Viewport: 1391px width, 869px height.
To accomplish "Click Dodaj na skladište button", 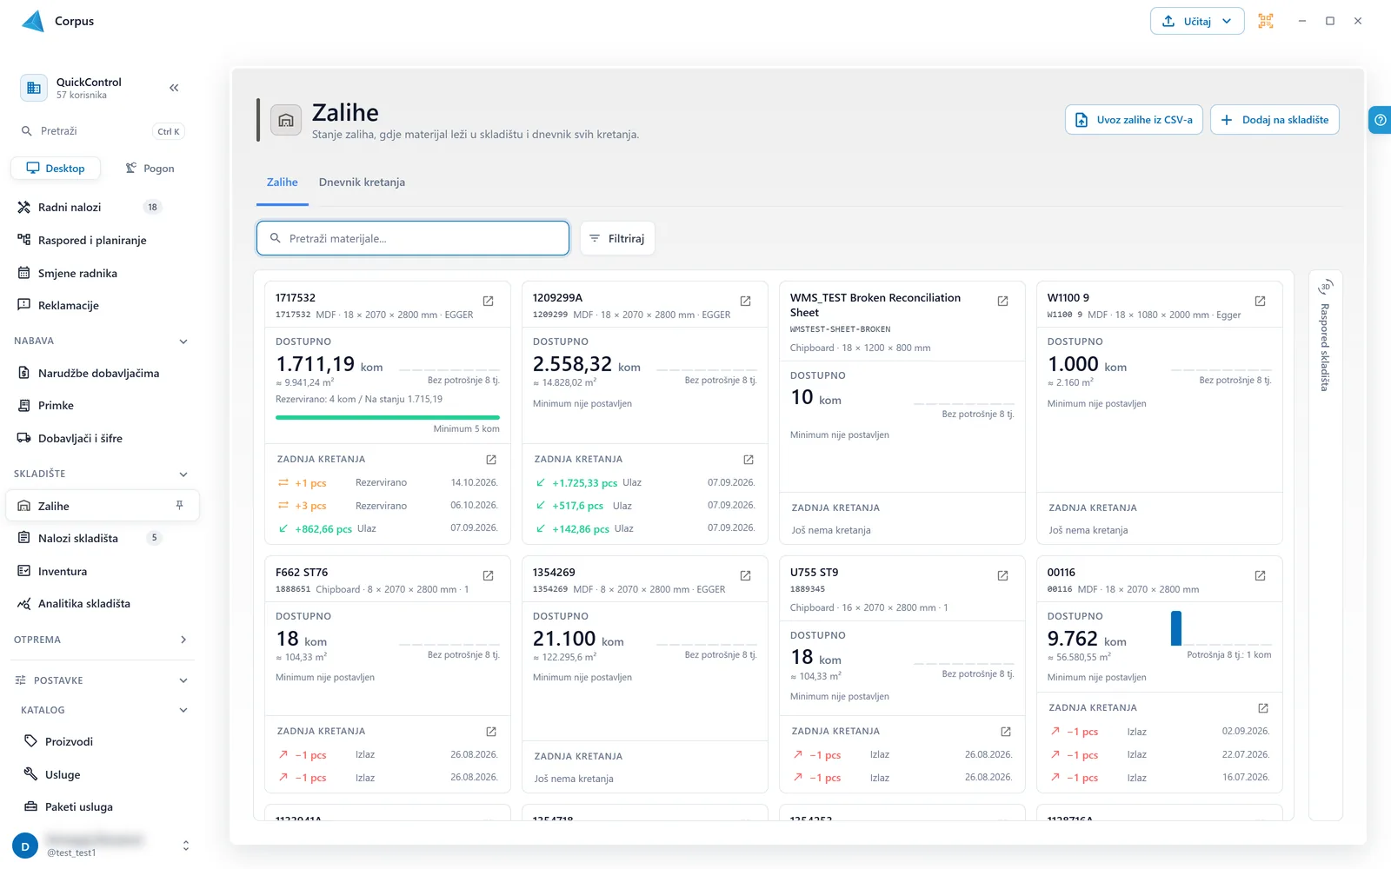I will click(x=1275, y=120).
